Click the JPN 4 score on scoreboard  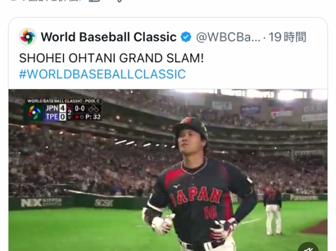55,108
